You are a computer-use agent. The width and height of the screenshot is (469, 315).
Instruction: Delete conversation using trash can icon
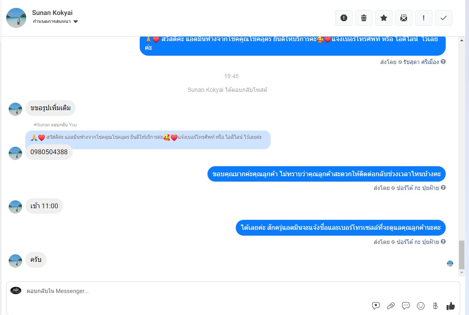[364, 18]
